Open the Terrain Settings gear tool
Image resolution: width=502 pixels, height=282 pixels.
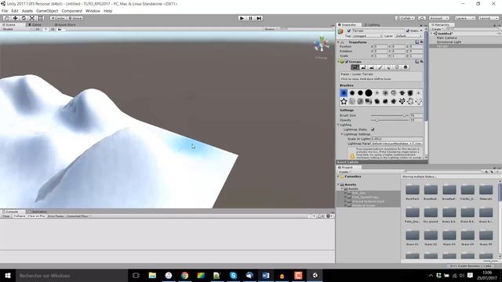pos(406,67)
